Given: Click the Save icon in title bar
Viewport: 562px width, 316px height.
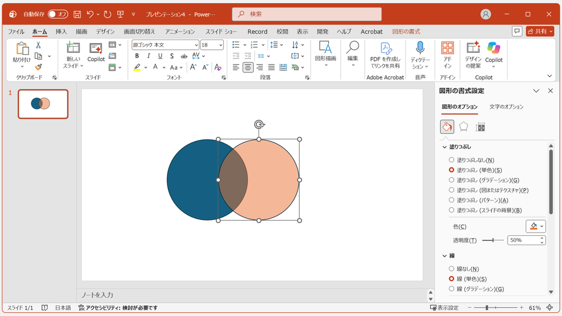Looking at the screenshot, I should (77, 14).
